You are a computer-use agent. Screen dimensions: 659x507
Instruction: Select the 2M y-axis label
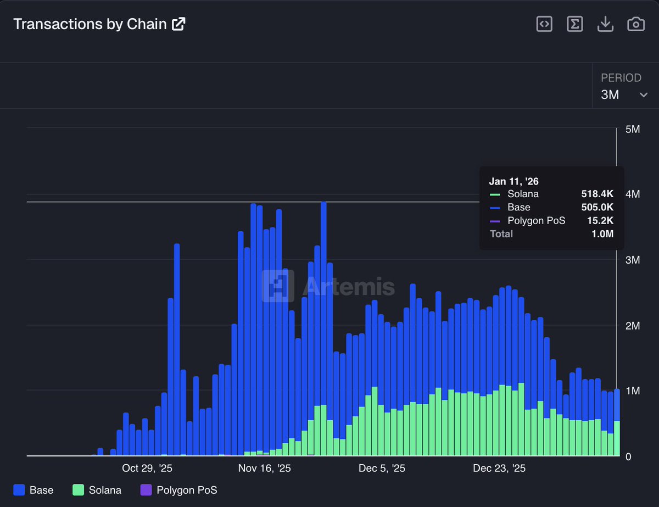click(x=633, y=326)
